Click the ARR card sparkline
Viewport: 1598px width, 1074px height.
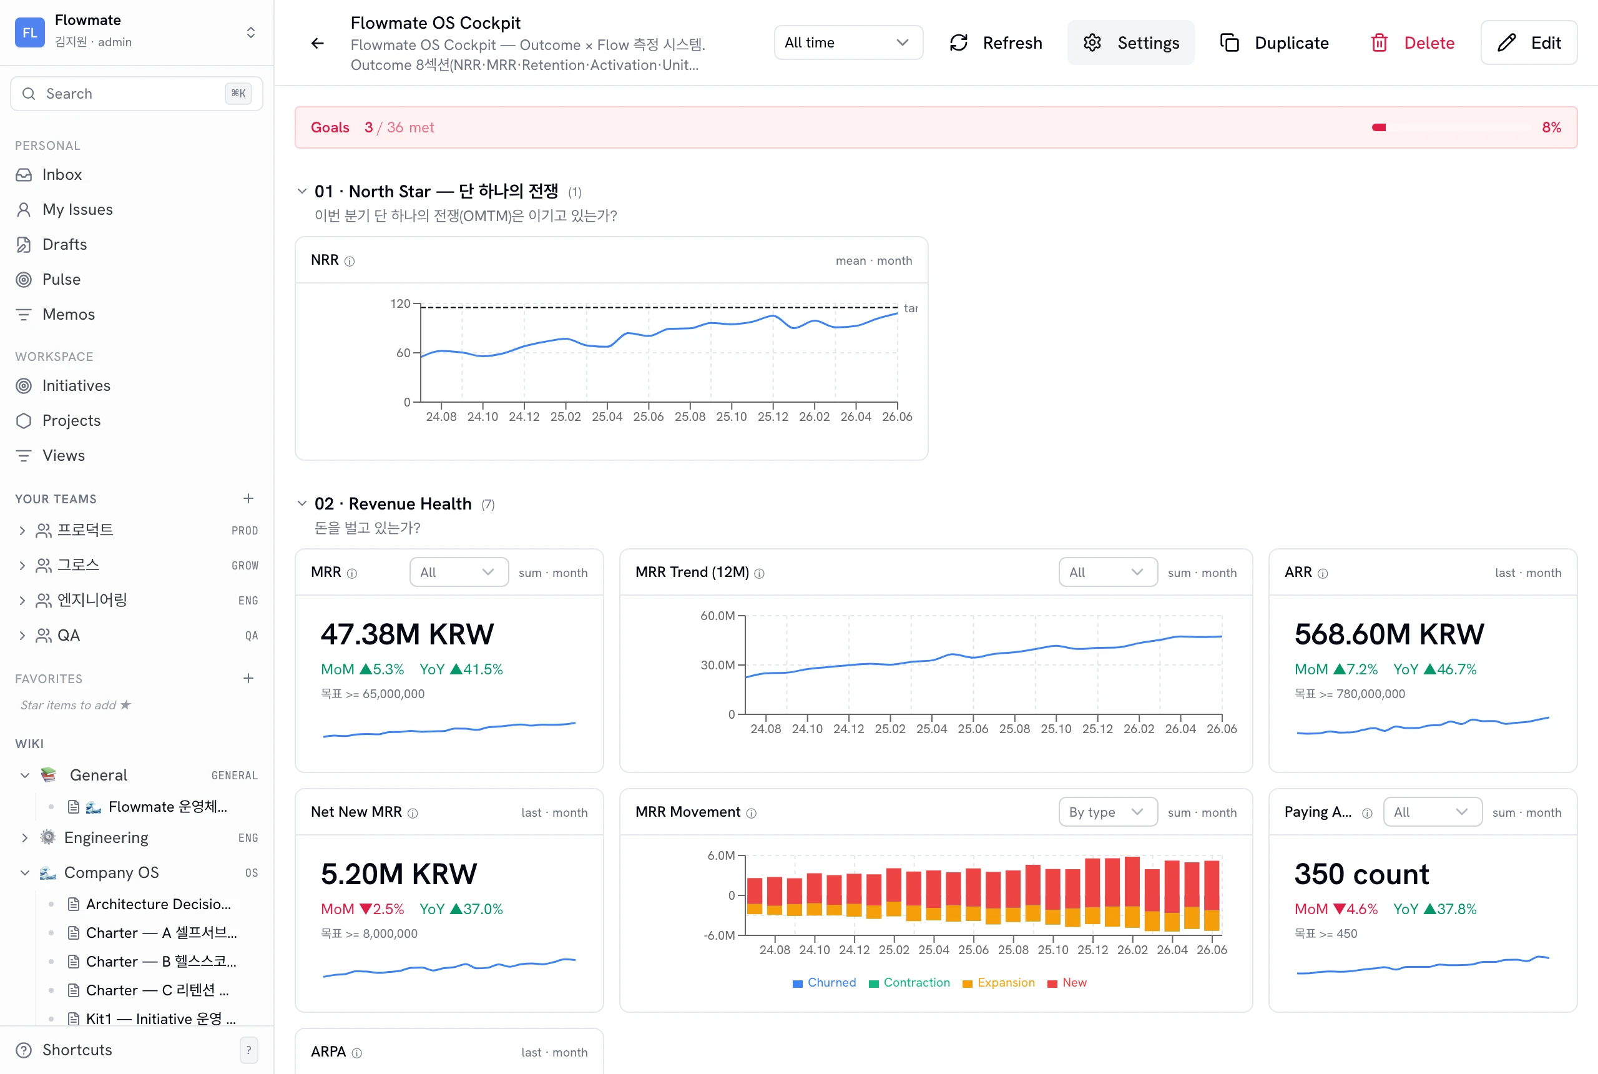(x=1423, y=726)
